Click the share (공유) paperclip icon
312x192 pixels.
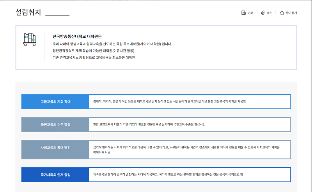(263, 13)
